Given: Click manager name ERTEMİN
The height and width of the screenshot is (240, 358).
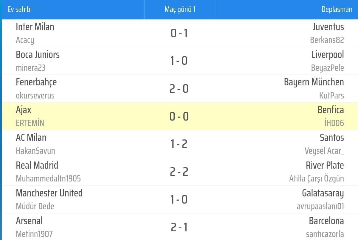Looking at the screenshot, I should [30, 123].
